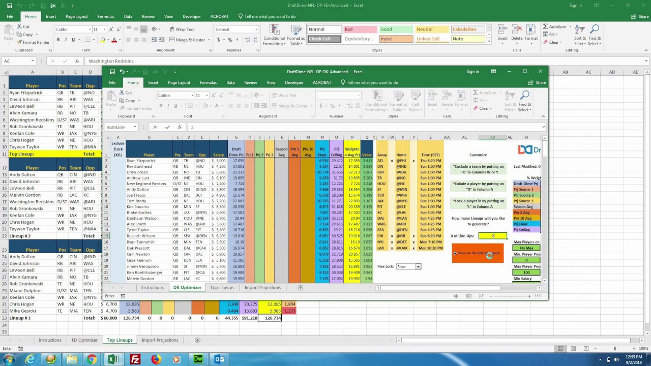
Task: Click fx icon in DK-Advanced formula bar
Action: point(180,127)
